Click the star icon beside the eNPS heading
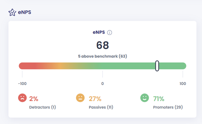This screenshot has width=202, height=124. pos(12,13)
